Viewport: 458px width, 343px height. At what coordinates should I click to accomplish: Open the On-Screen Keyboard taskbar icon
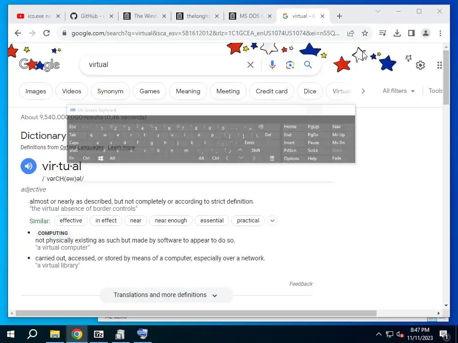pos(142,334)
